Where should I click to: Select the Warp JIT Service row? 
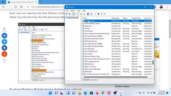pos(117,66)
